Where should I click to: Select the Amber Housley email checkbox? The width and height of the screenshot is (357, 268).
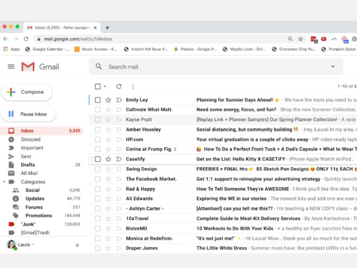coord(98,129)
